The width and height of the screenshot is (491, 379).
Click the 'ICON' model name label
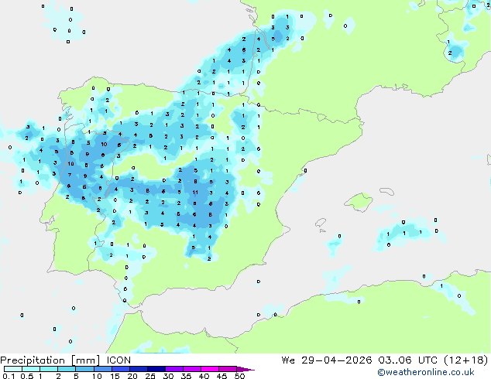click(118, 360)
